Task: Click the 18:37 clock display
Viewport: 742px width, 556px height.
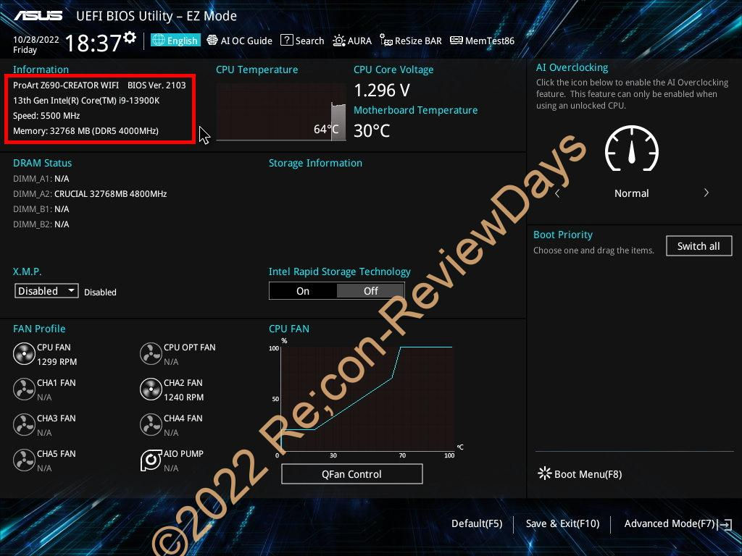Action: point(93,43)
